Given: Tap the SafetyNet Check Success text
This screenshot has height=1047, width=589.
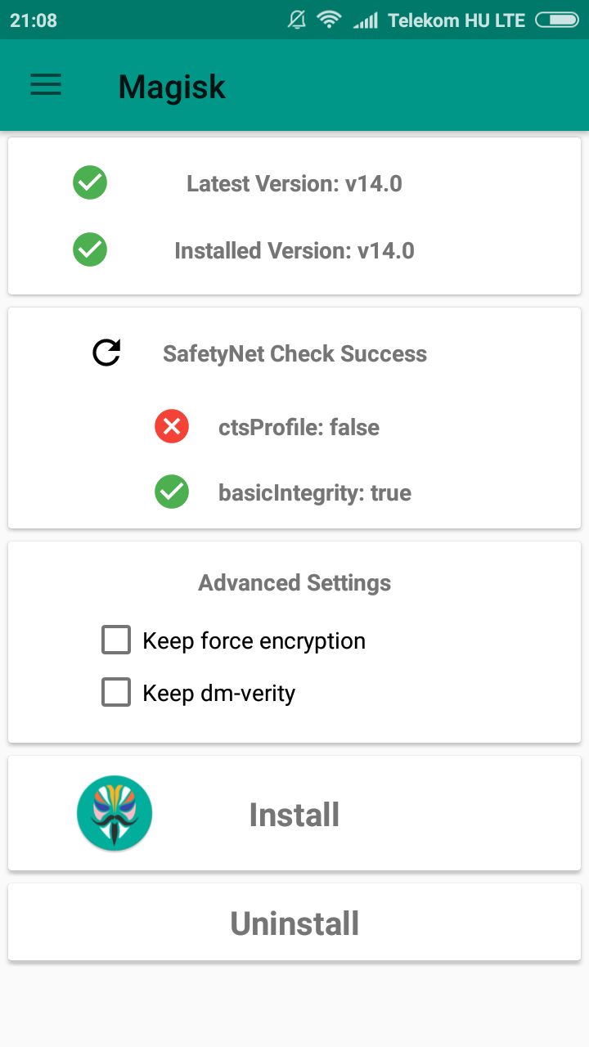Looking at the screenshot, I should 294,353.
